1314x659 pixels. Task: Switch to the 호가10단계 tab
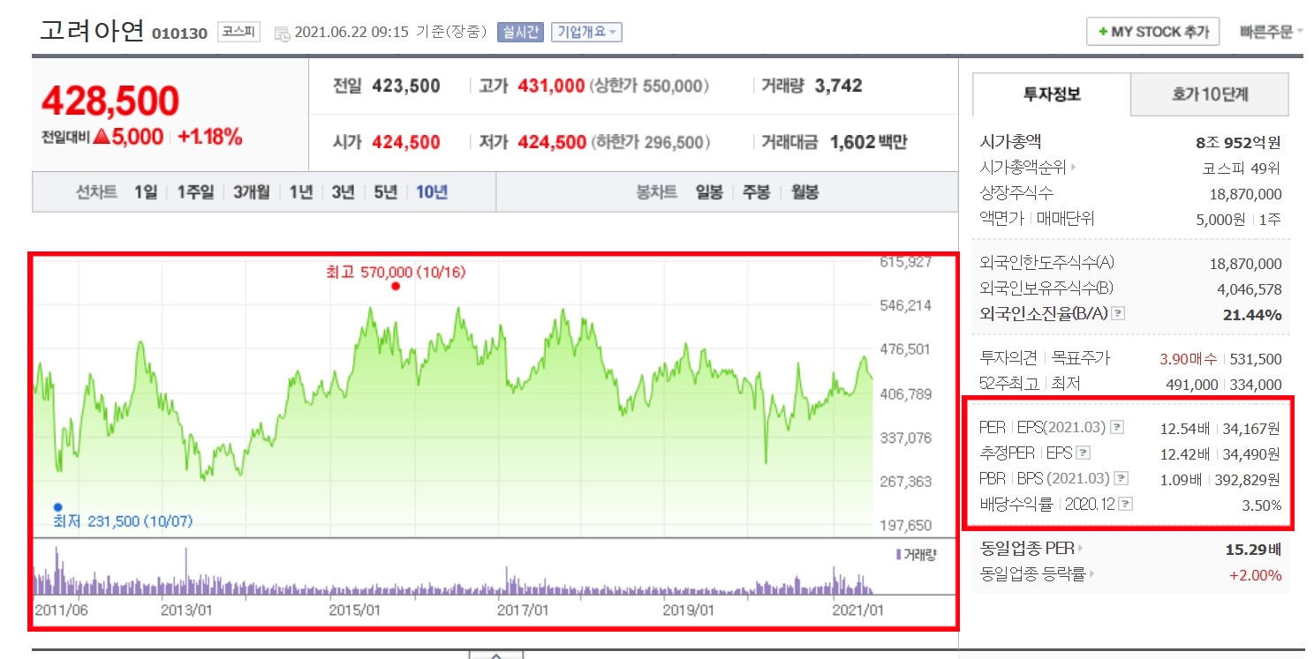point(1210,94)
